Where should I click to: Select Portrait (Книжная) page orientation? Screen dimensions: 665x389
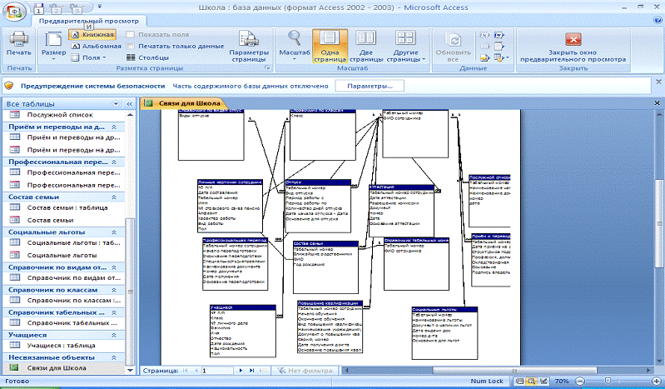[92, 35]
